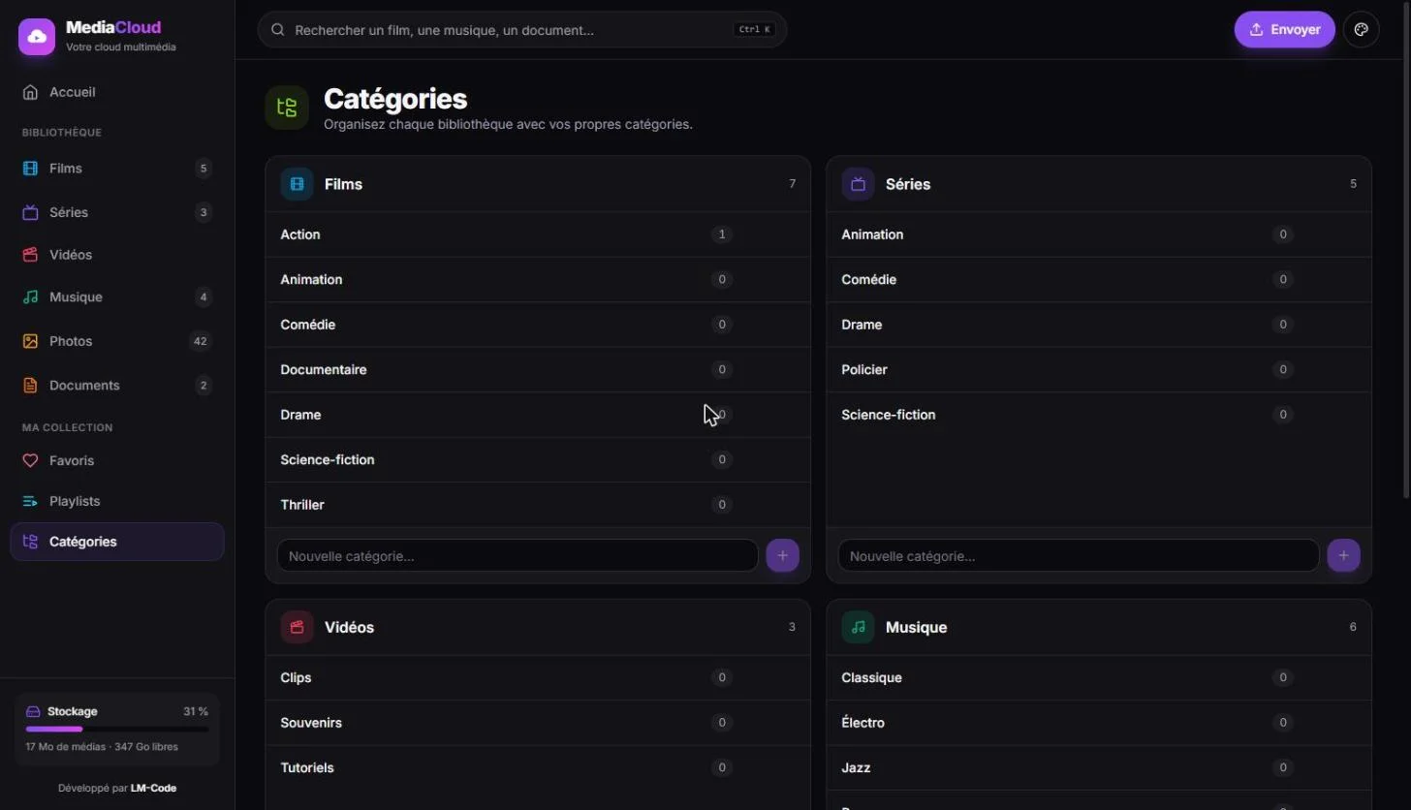Select the Science-fiction row in Films card
Screen dimensions: 1411x810
click(x=538, y=459)
